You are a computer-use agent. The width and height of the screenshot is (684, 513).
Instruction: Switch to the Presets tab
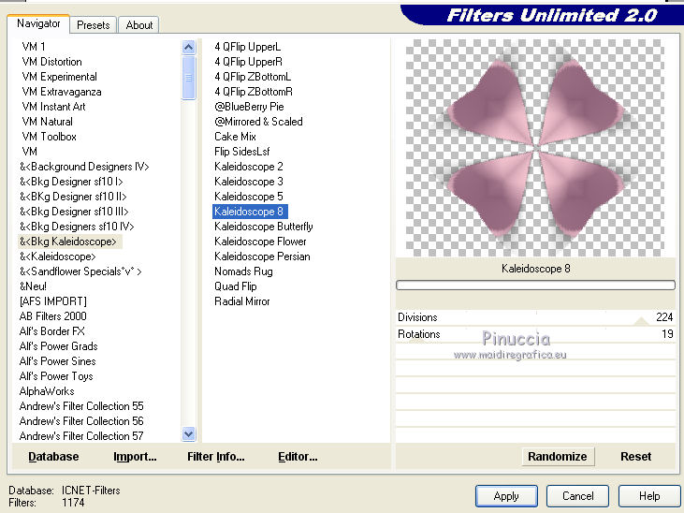coord(93,25)
